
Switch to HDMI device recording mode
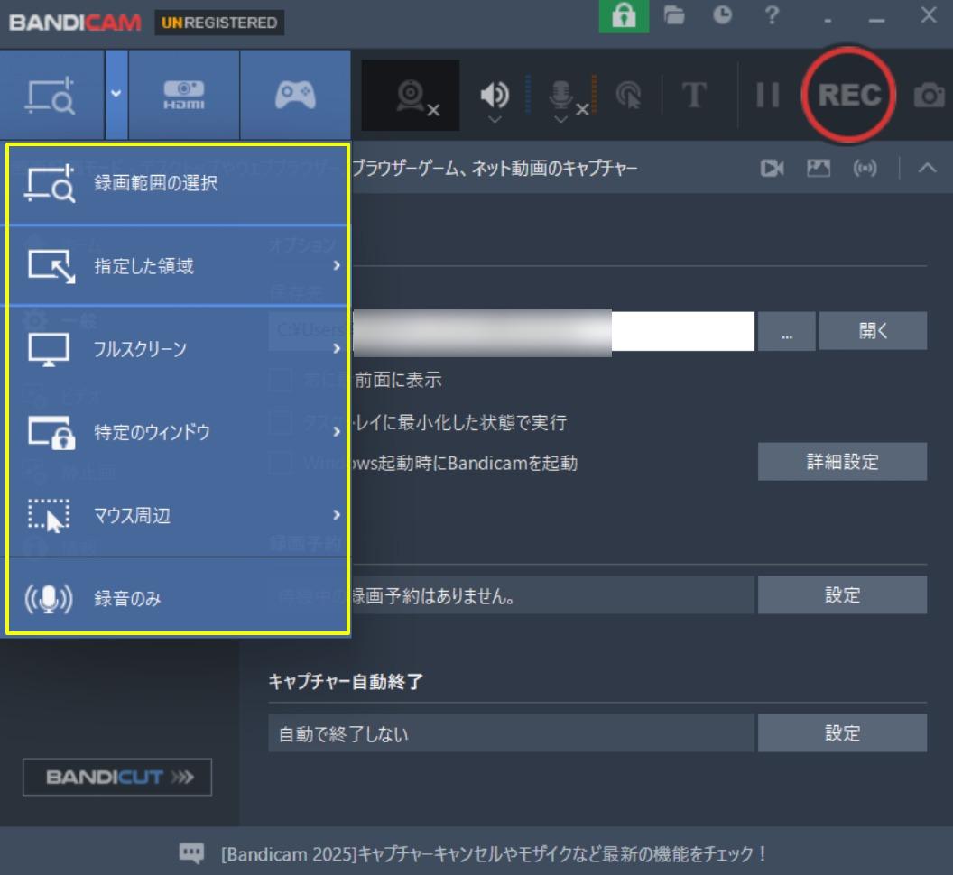click(x=184, y=95)
